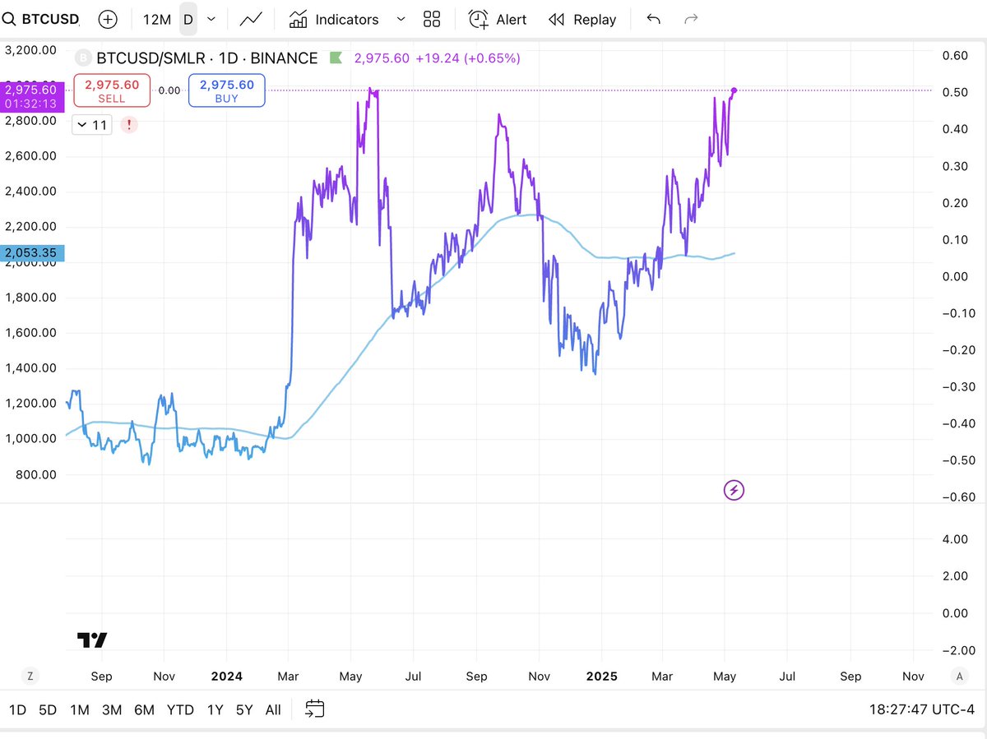Click the red exclamation warning icon
This screenshot has width=987, height=739.
click(x=128, y=125)
